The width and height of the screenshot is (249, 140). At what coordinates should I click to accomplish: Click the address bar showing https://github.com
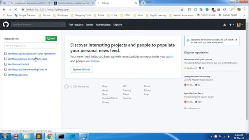[x=102, y=9]
